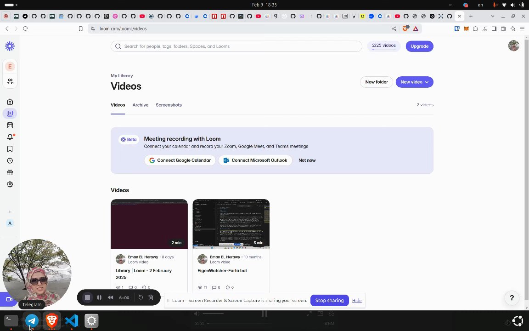Open My Library video icon in sidebar
This screenshot has height=331, width=529.
pos(10,114)
